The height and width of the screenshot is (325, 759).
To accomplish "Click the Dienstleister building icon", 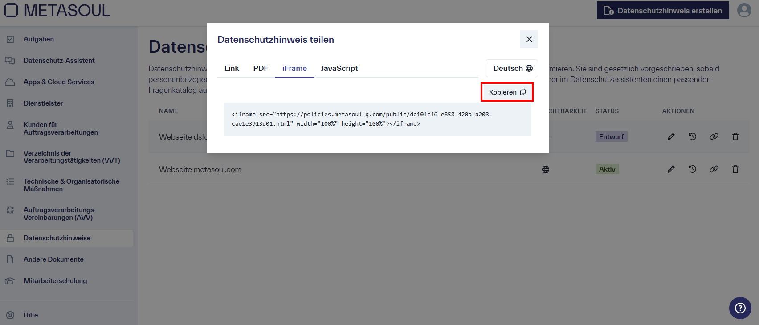I will pos(10,103).
